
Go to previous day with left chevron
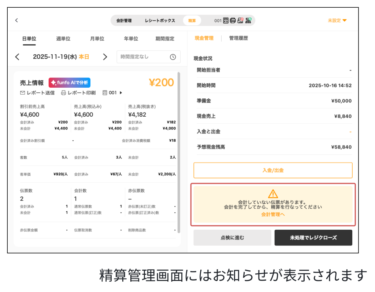pos(17,57)
